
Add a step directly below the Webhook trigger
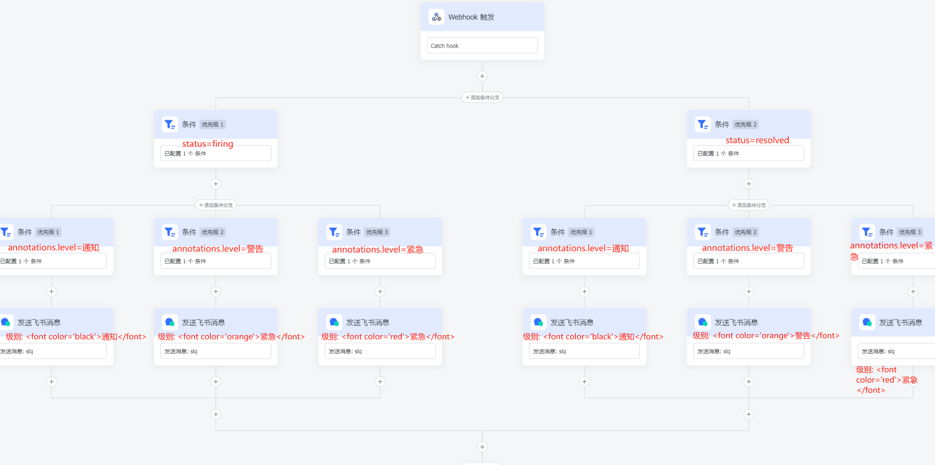point(482,76)
